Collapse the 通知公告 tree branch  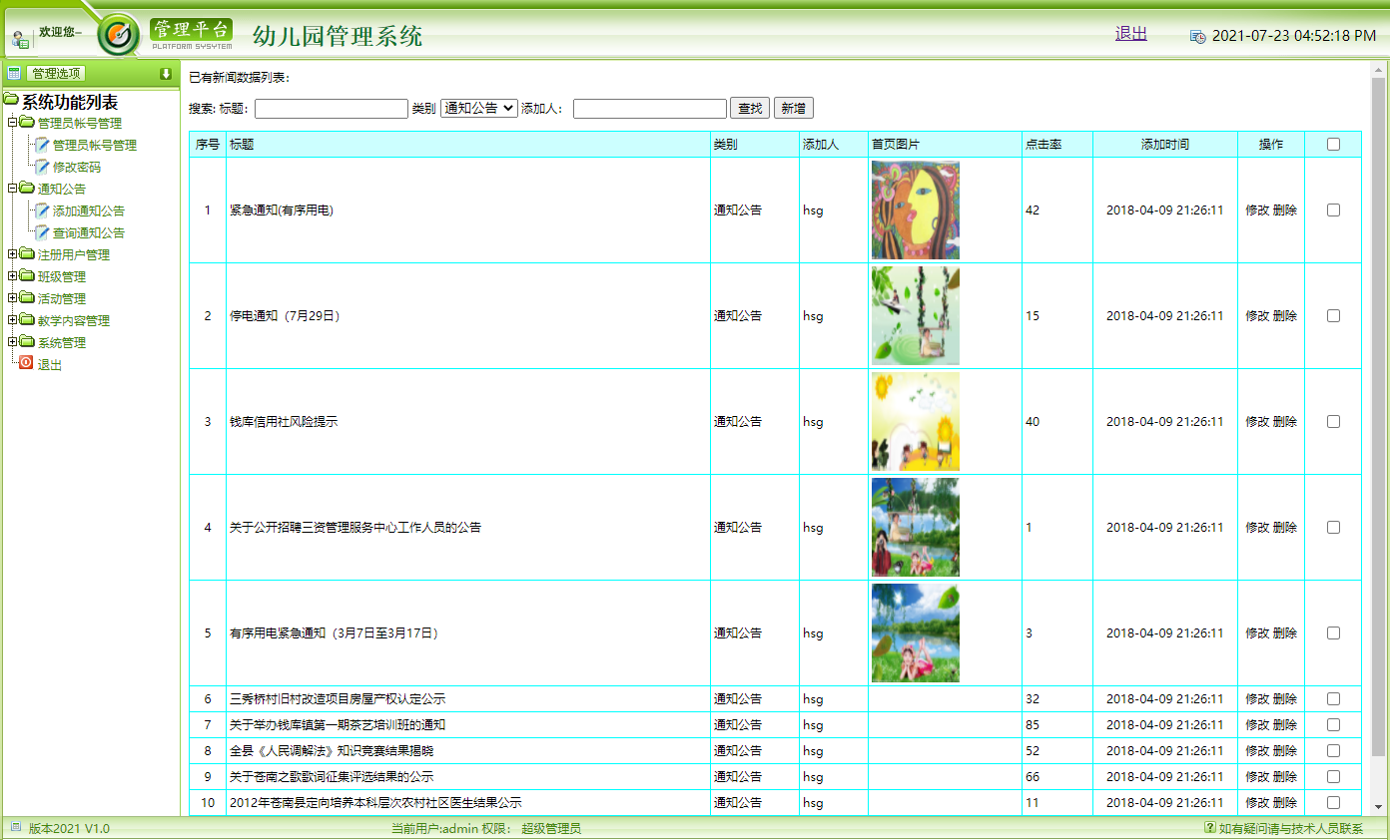click(10, 189)
